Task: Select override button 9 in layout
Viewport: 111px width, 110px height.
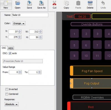Action: point(74,55)
